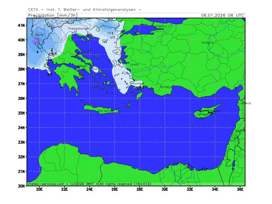Screen dimensions: 272x204
Task: Select the 28E longitude axis label
Action: pos(140,189)
